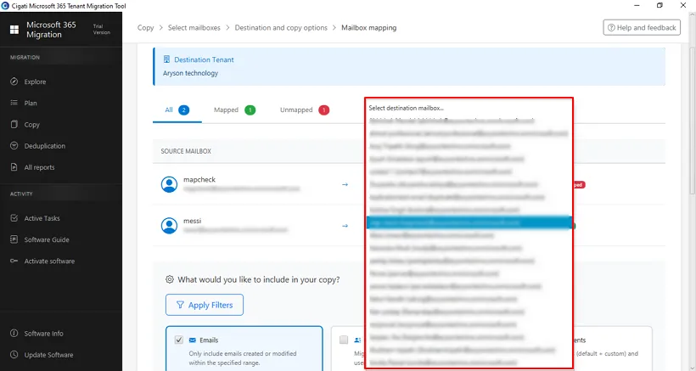Click the Destination Tenant building icon

[166, 59]
